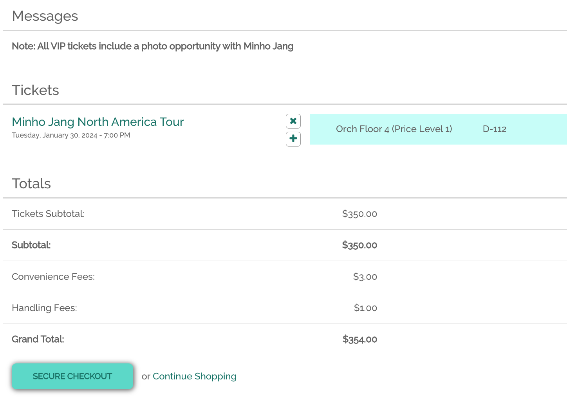The height and width of the screenshot is (397, 567).
Task: Click the Totals section heading
Action: (x=31, y=184)
